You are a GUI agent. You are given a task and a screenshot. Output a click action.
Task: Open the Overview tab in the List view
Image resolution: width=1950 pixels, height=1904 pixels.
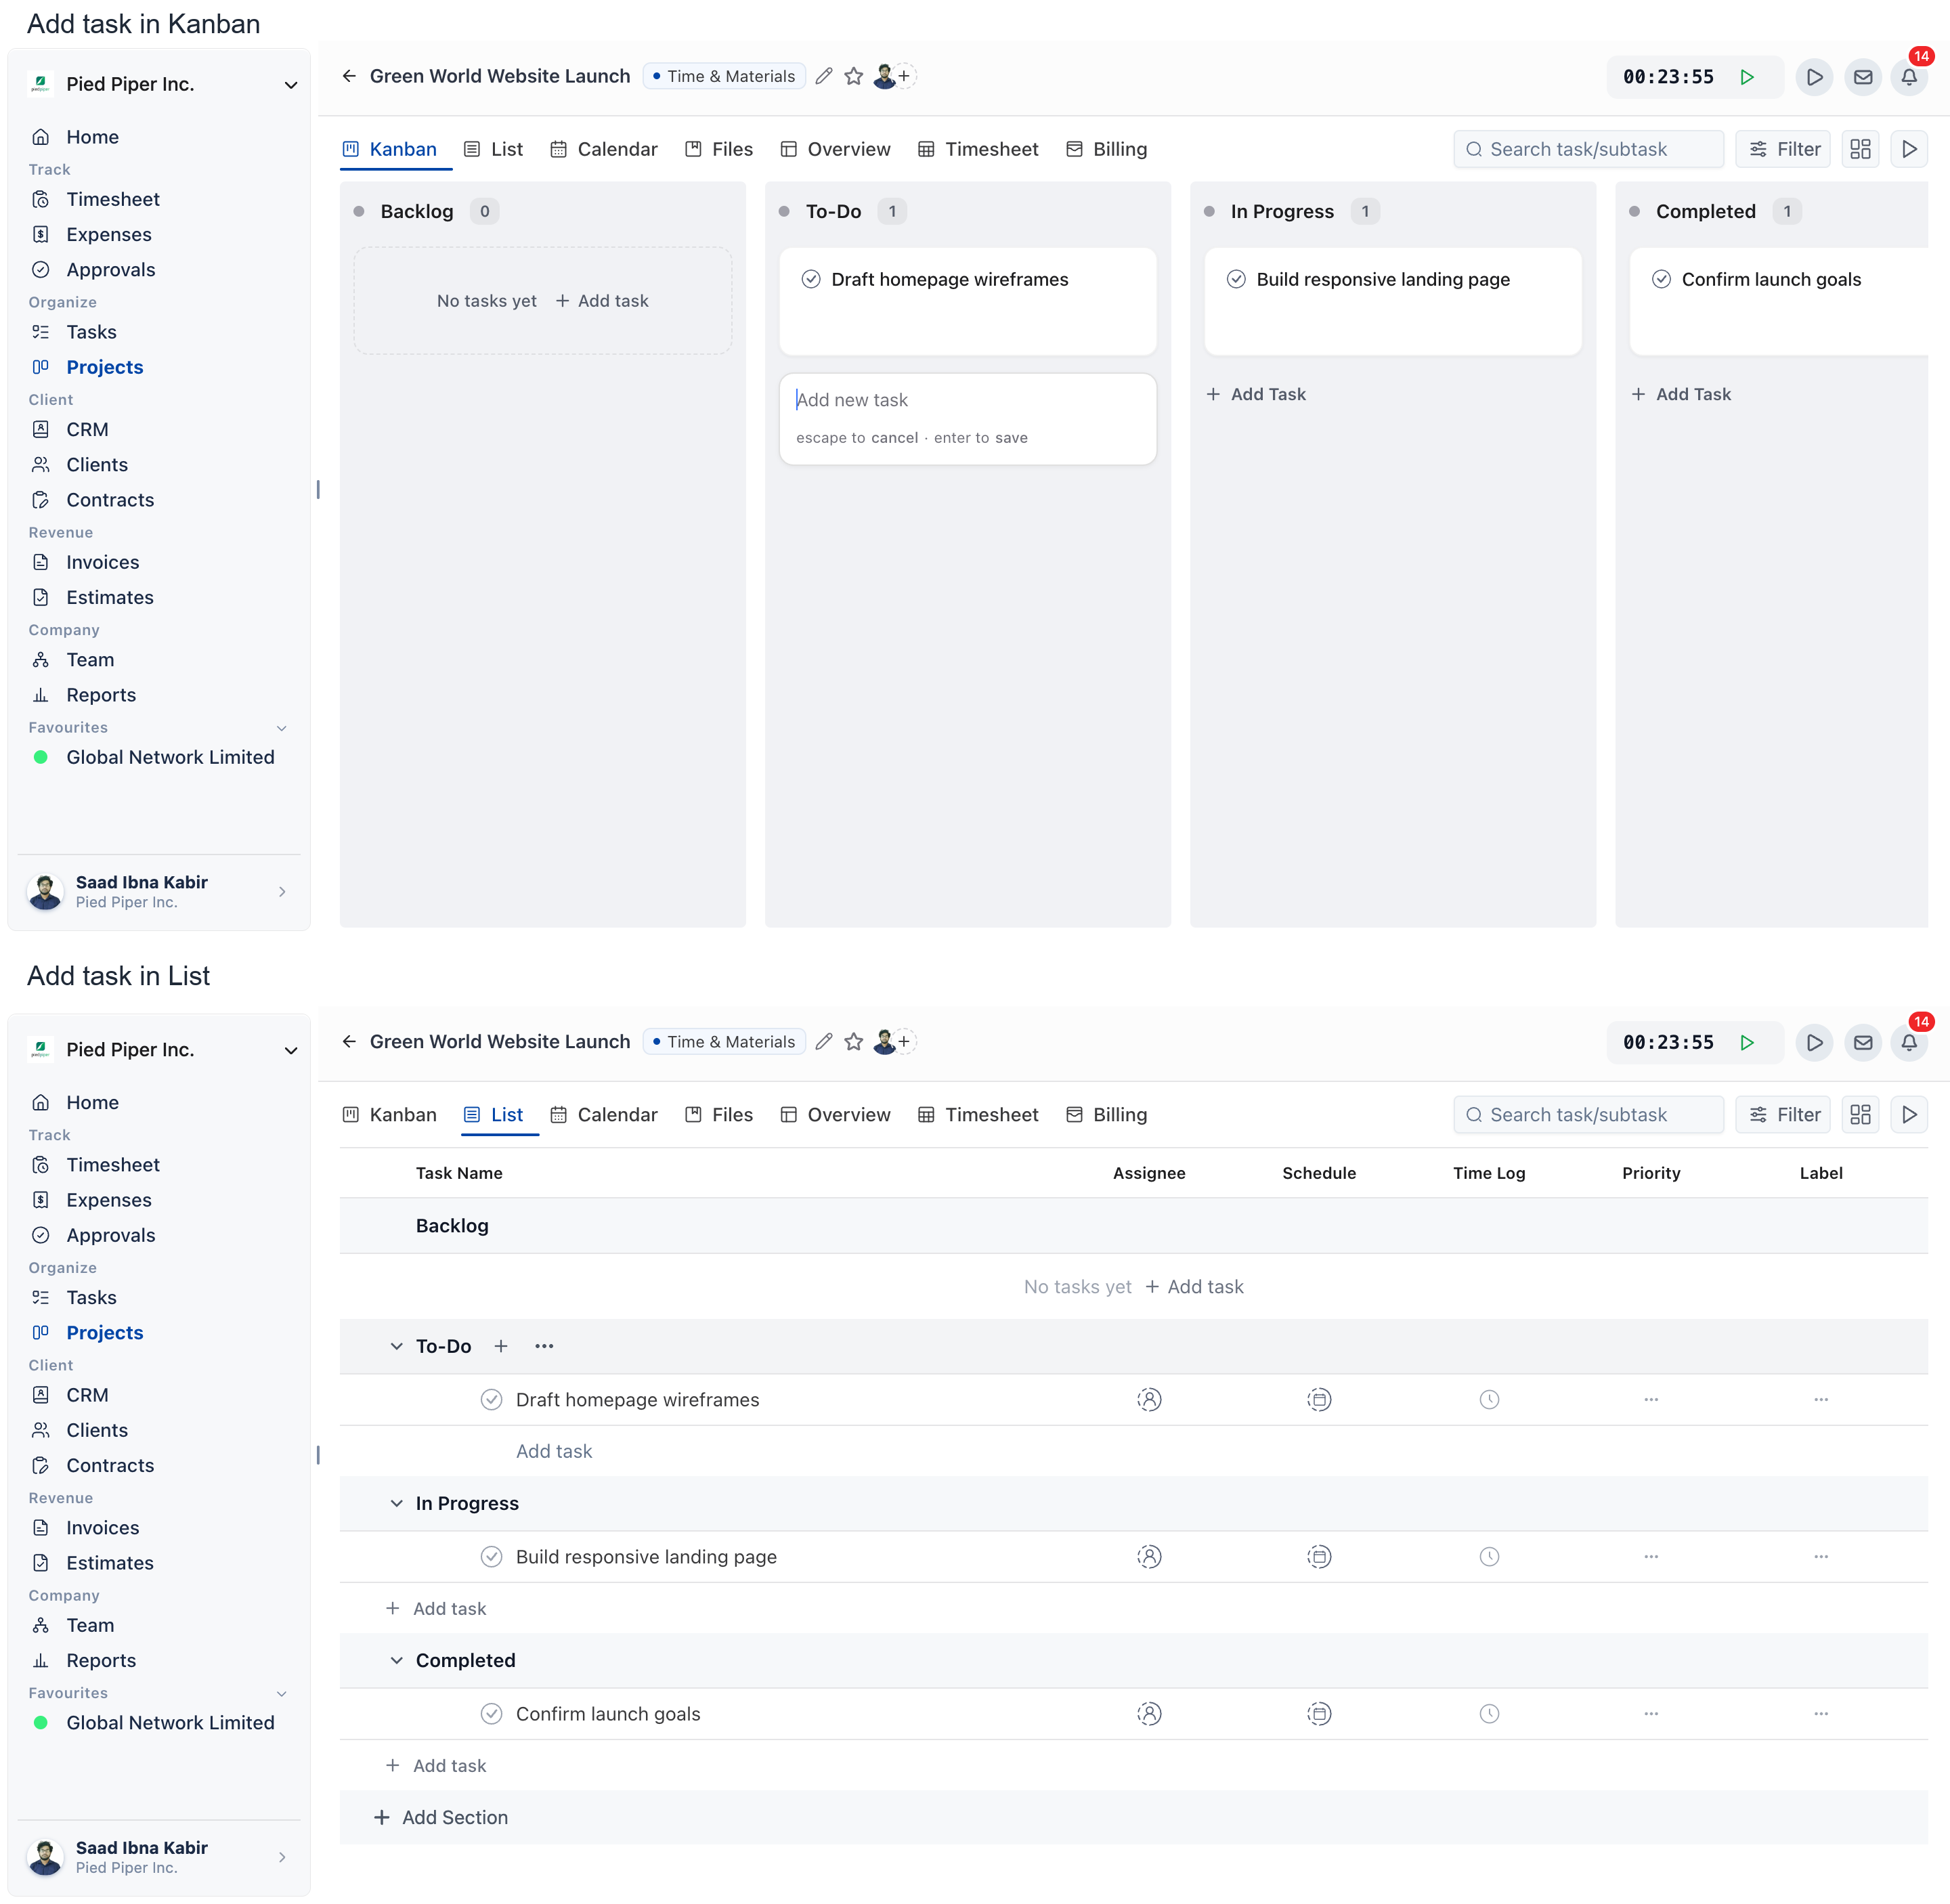835,1115
